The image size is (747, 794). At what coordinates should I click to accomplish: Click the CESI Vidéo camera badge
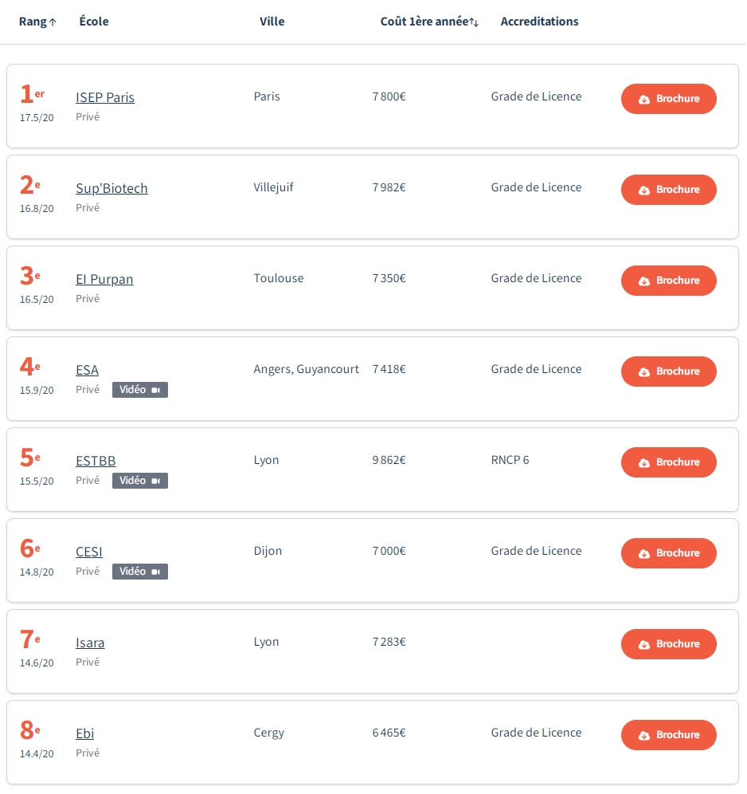140,572
